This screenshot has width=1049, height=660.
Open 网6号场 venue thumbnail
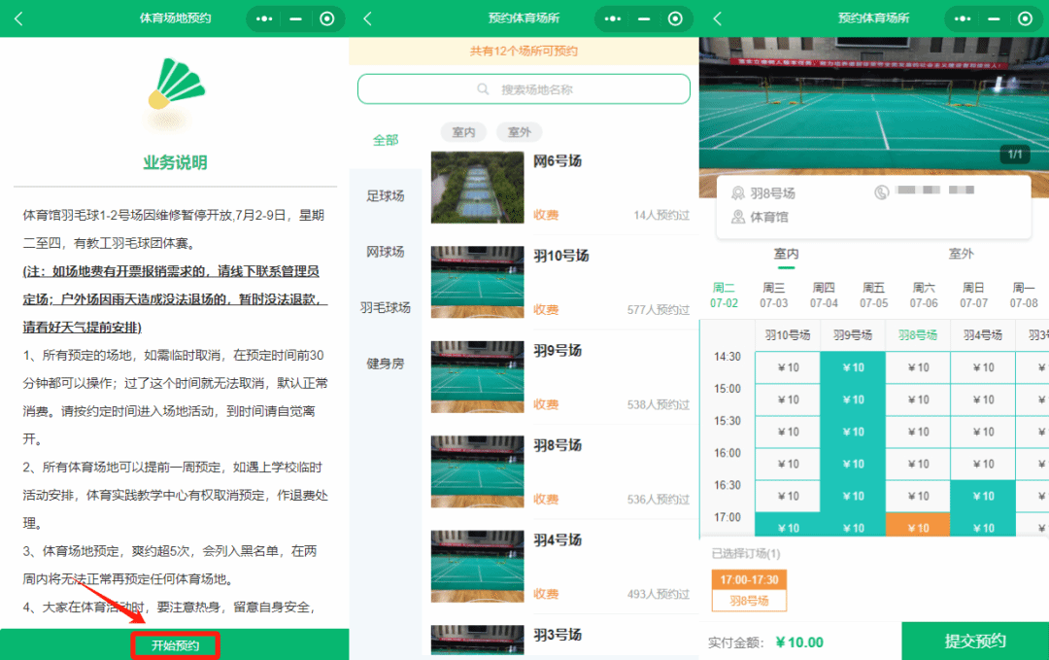tap(478, 188)
